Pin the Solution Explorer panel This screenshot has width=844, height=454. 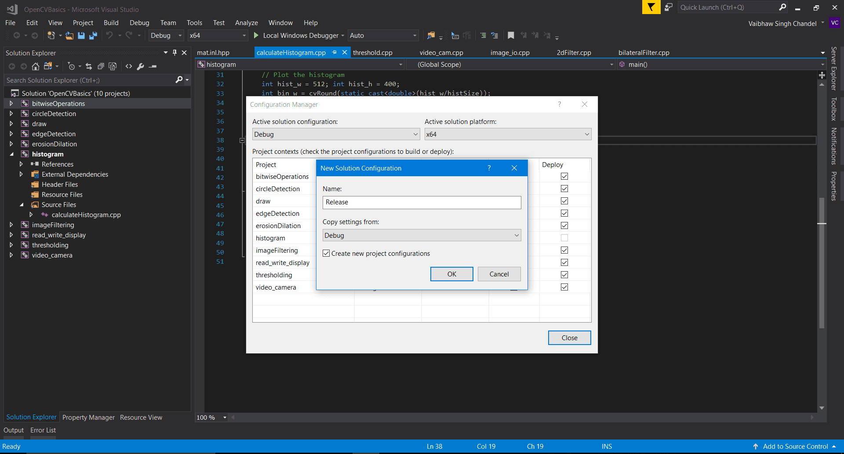click(x=175, y=53)
